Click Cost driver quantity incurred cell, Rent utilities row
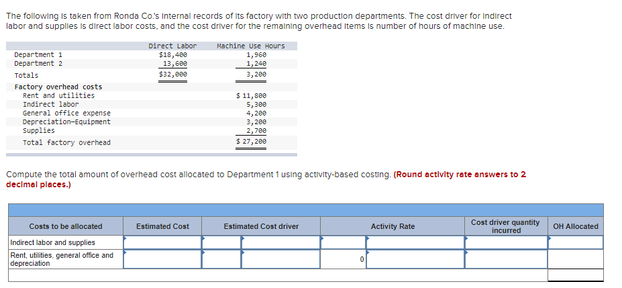Viewport: 622px width, 288px height. [506, 259]
